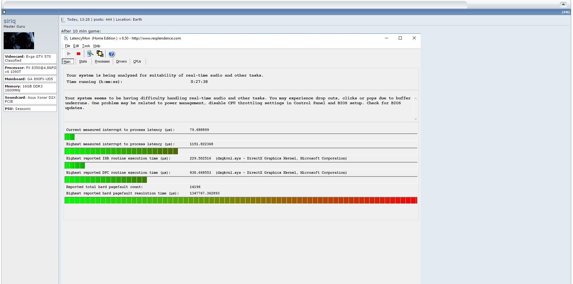573x284 pixels.
Task: Click the Mainboard GA 890FX-UD5 box
Action: (30, 79)
